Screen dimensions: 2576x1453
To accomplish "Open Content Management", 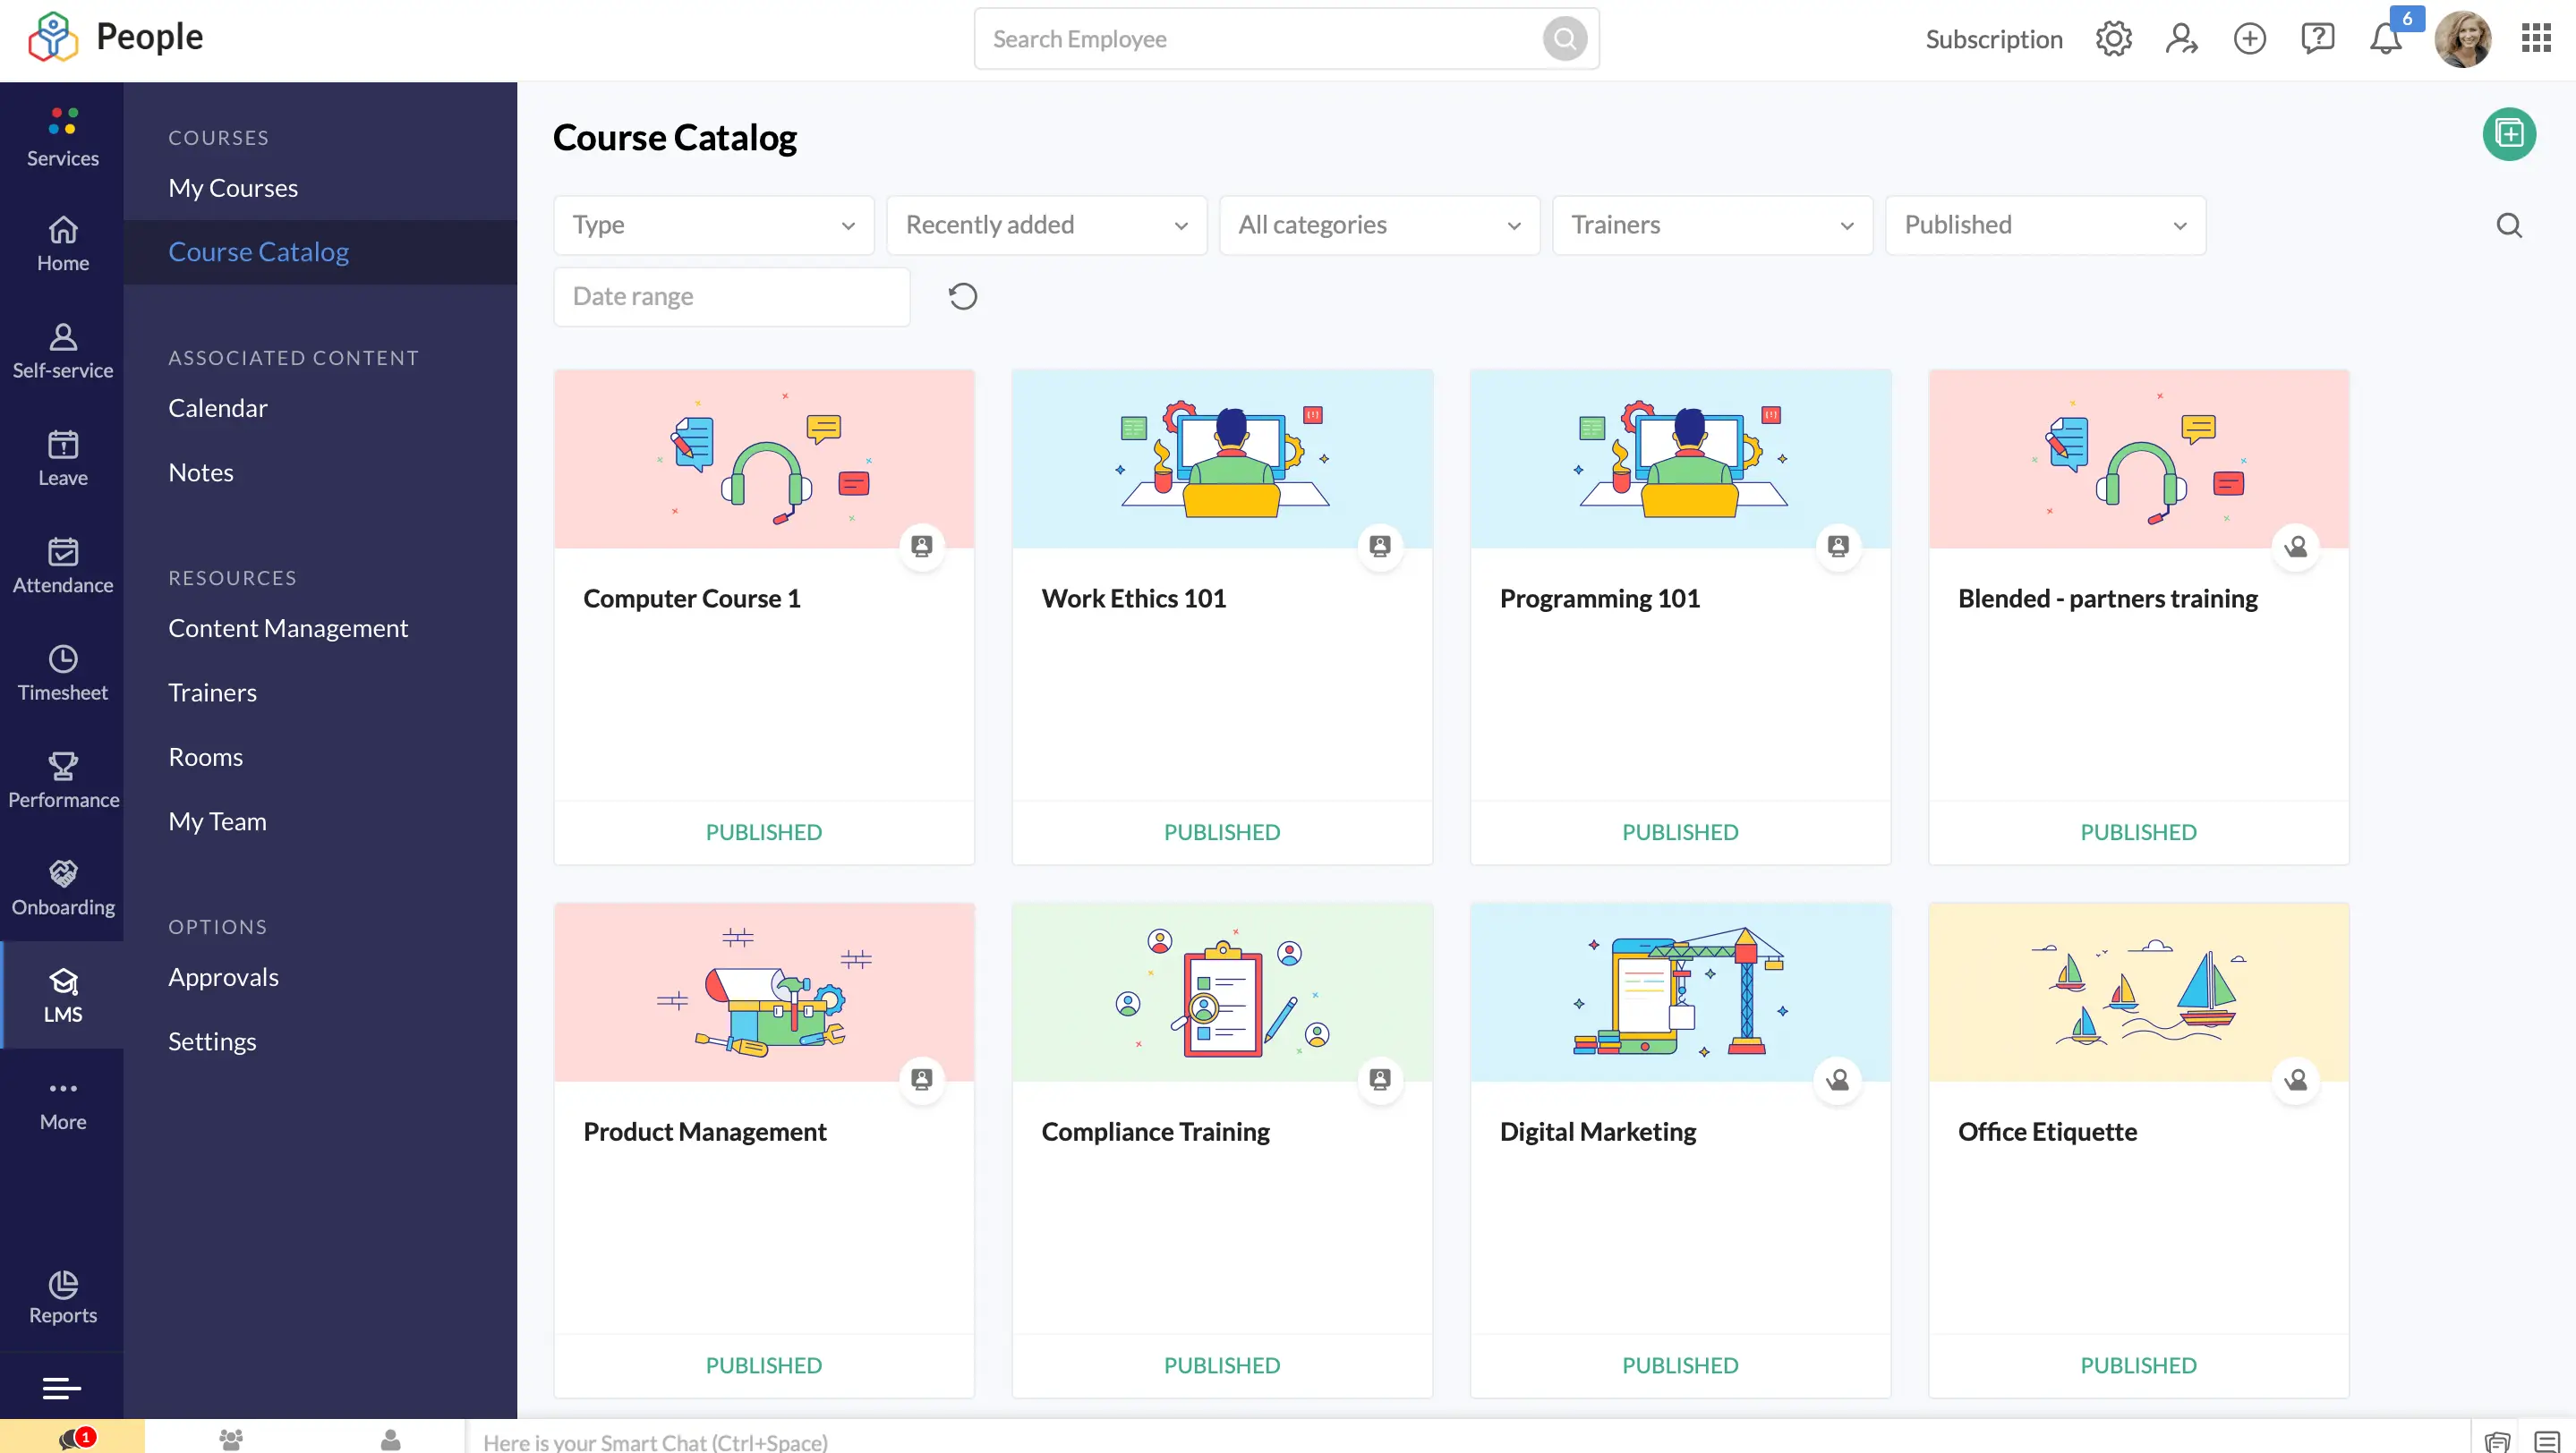I will click(x=288, y=627).
